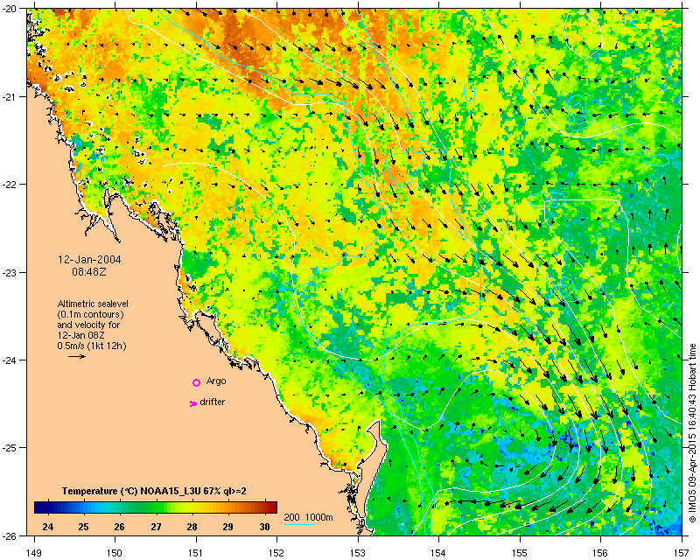Click the '200 1000m' bathymetry label
Screen dimensions: 700x560
309,518
